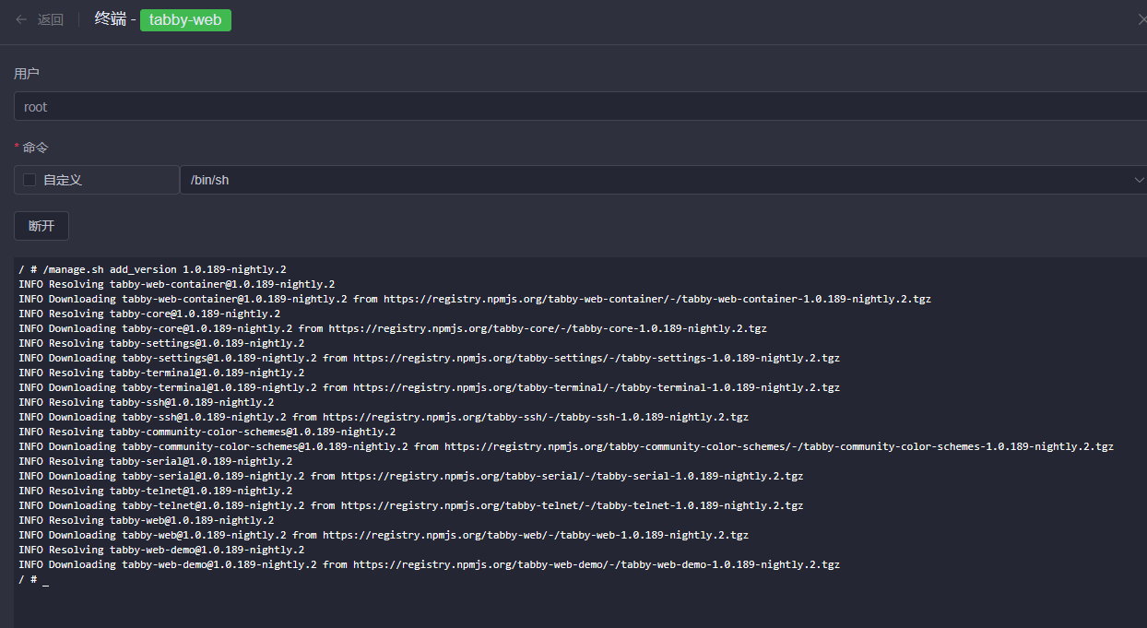Click the tabby-web-container tgz download URL line
Image resolution: width=1147 pixels, height=628 pixels.
(475, 299)
